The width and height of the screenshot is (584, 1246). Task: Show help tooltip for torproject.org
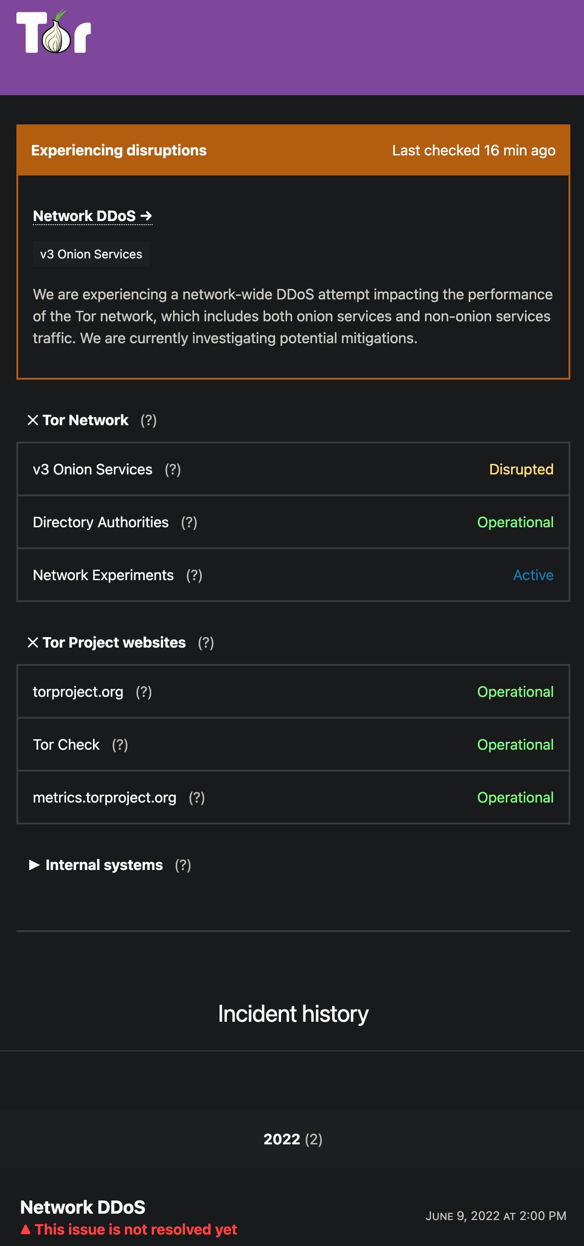[143, 692]
